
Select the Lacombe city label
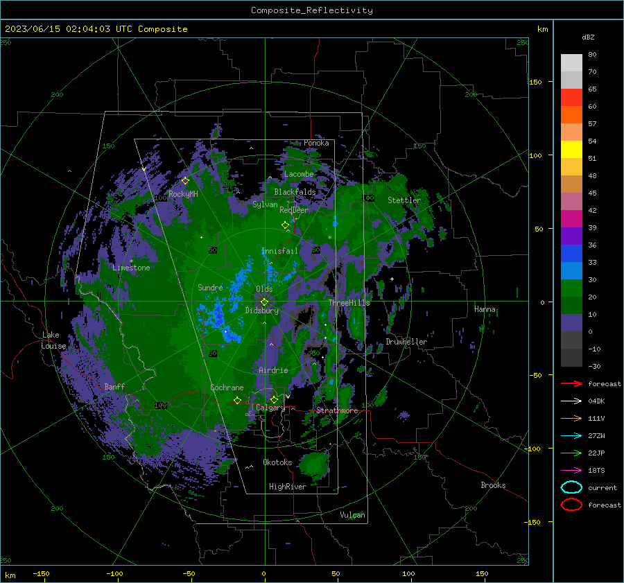coord(299,174)
